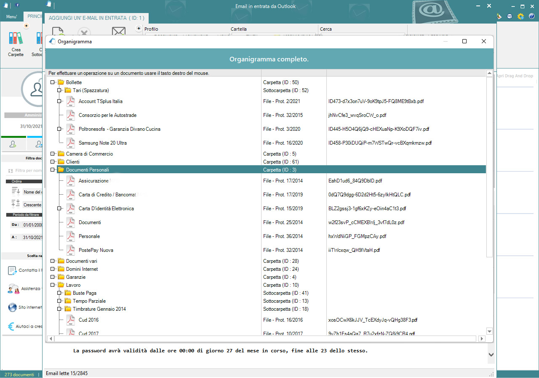Viewport: 539px width, 378px height.
Task: Click filename EahD1ud6_84Q9DbID.pdf
Action: click(355, 181)
